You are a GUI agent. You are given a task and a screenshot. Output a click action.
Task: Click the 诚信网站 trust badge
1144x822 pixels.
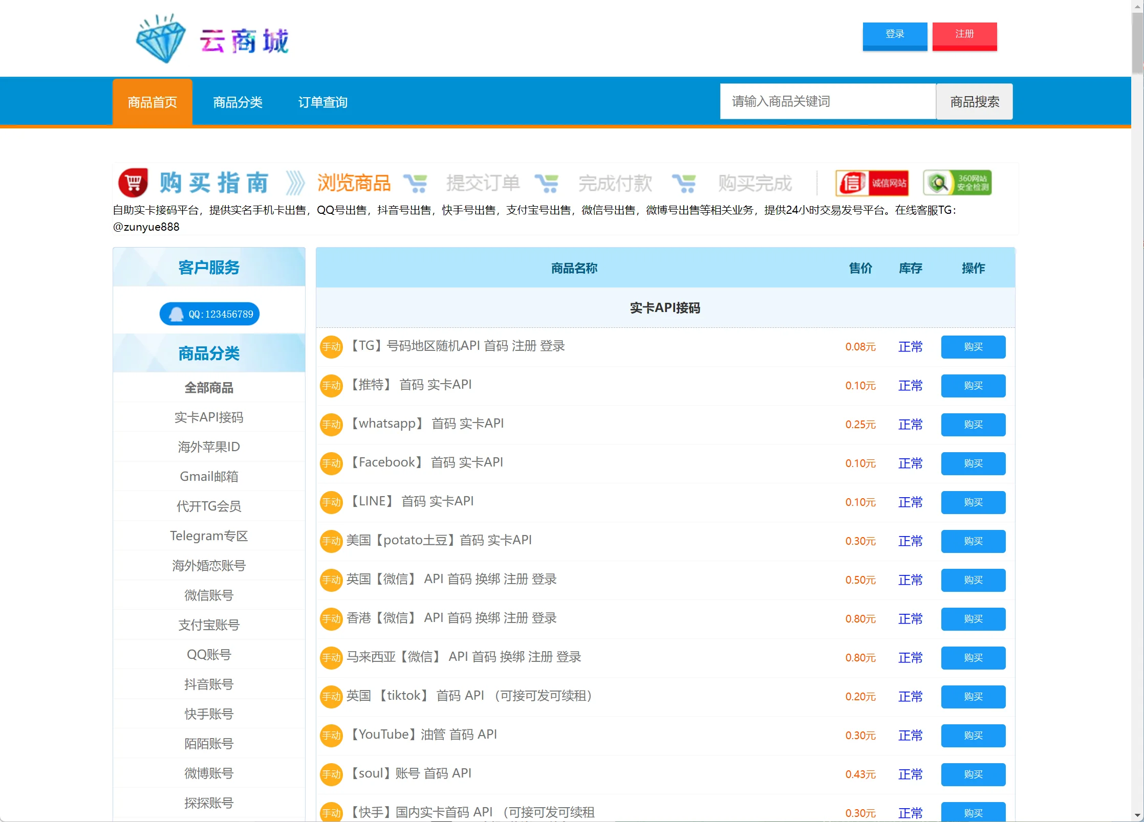[x=872, y=183]
